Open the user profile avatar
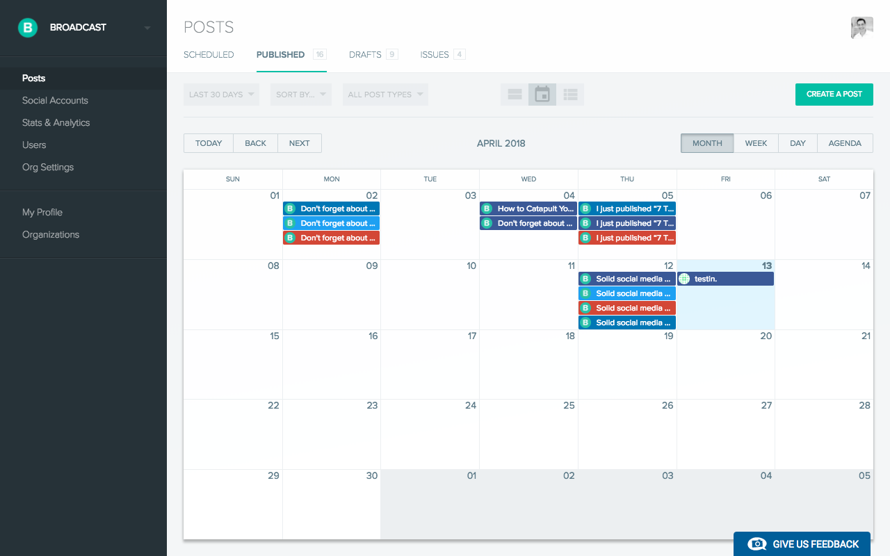Screen dimensions: 890x556 (x=861, y=28)
